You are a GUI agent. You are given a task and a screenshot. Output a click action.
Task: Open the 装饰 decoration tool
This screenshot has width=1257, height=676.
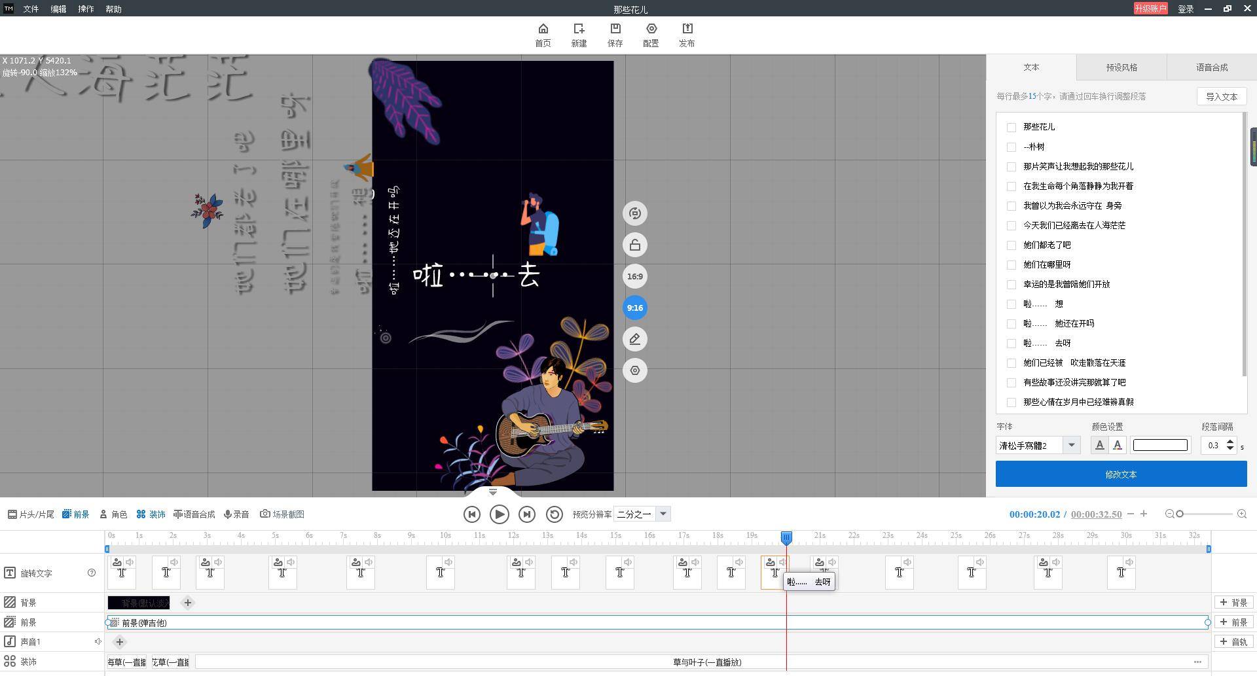[151, 514]
